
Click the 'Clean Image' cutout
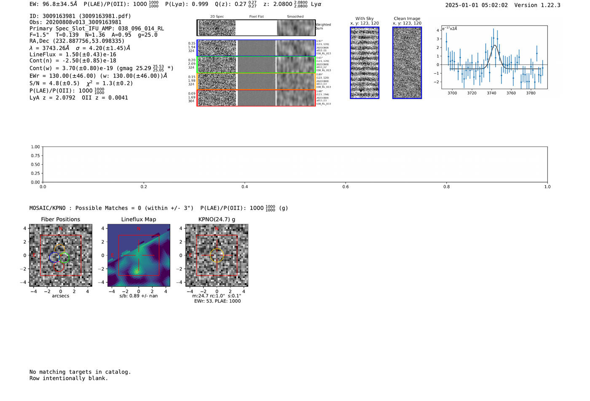(x=407, y=63)
